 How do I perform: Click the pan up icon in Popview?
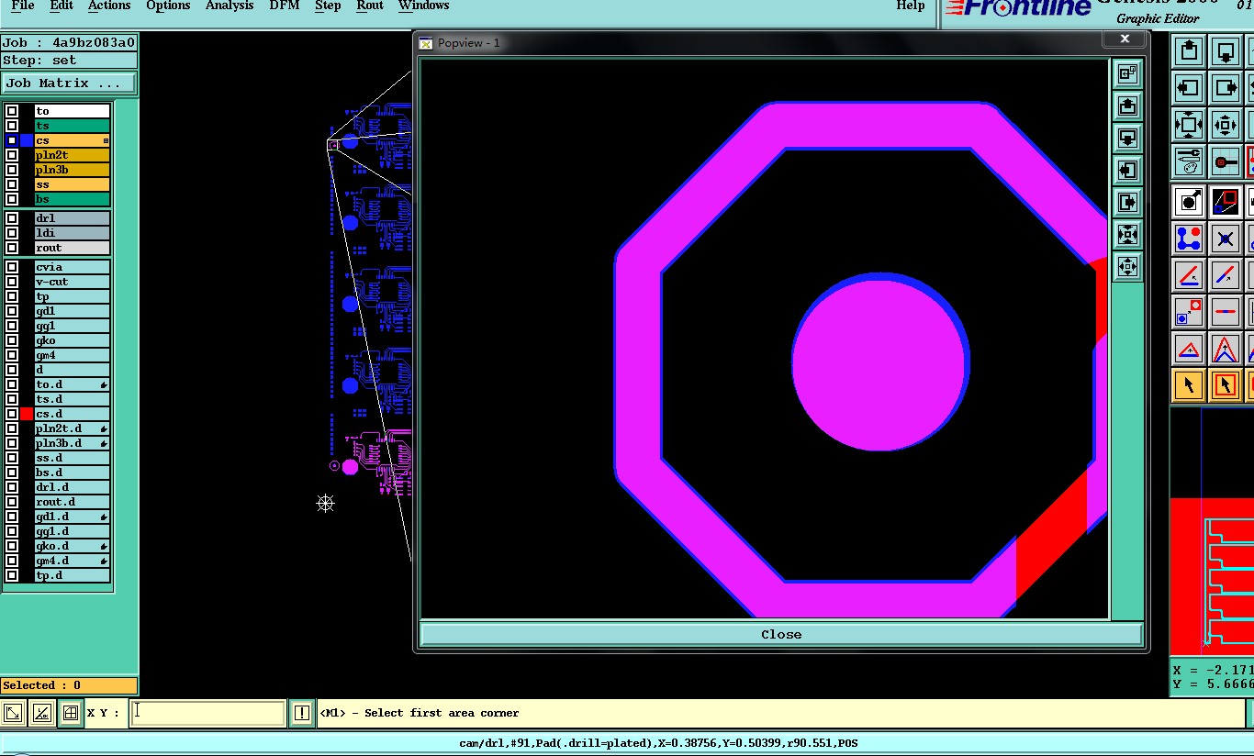pos(1127,106)
